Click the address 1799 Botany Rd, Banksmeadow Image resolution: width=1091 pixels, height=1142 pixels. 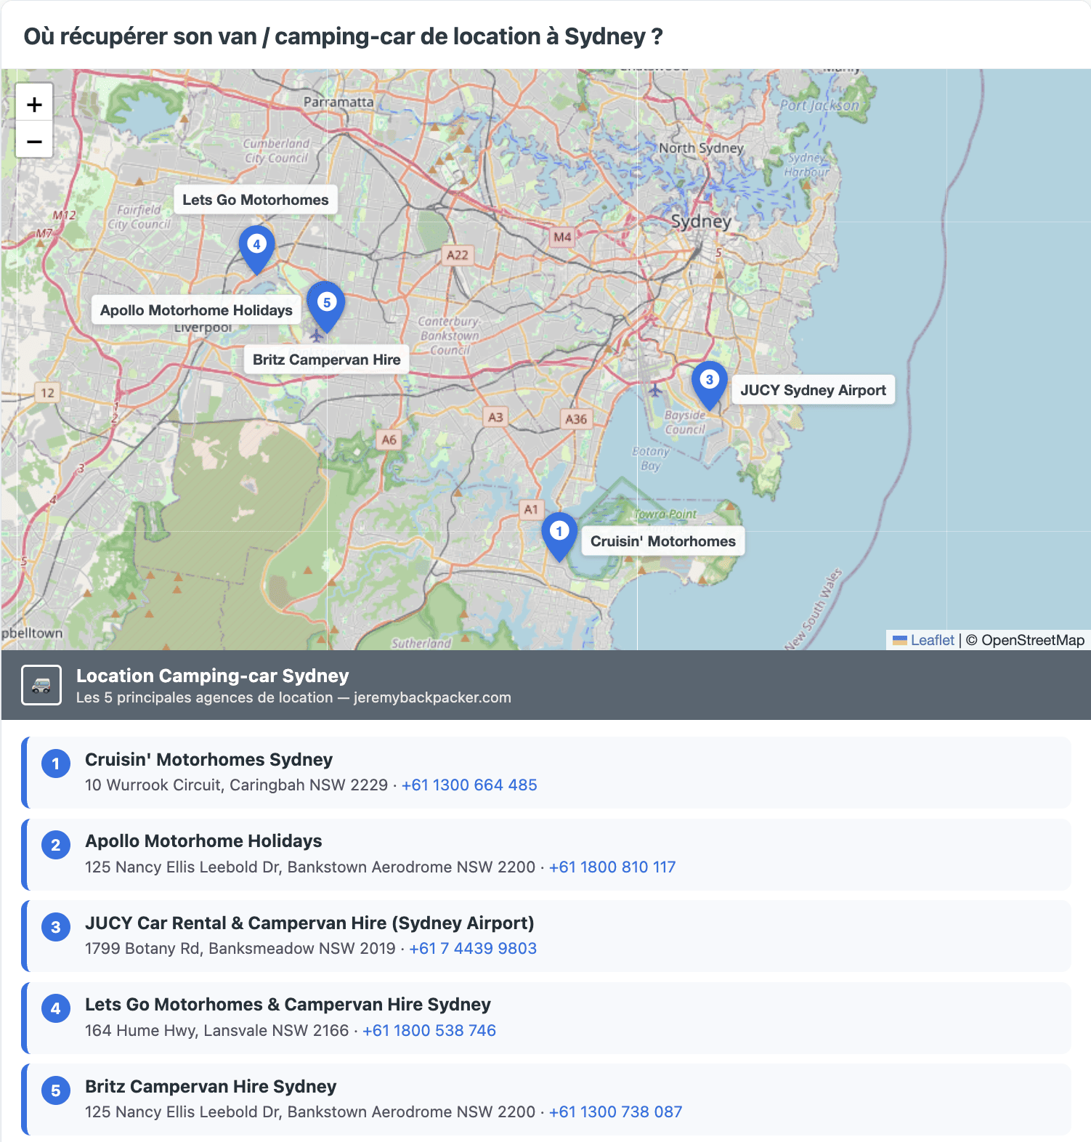click(240, 949)
